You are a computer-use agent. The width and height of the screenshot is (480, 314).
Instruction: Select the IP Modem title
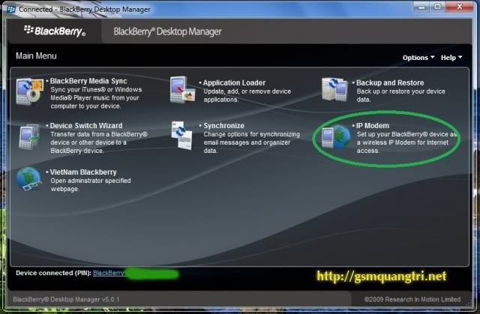point(373,126)
